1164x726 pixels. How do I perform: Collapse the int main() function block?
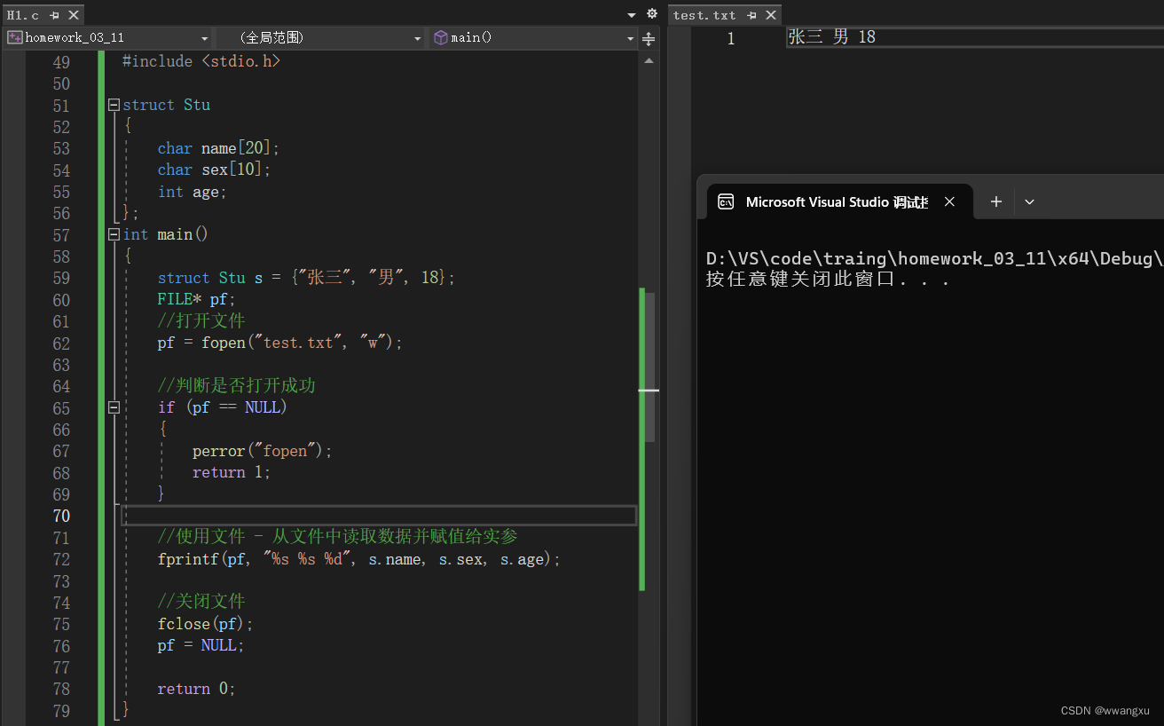click(114, 234)
